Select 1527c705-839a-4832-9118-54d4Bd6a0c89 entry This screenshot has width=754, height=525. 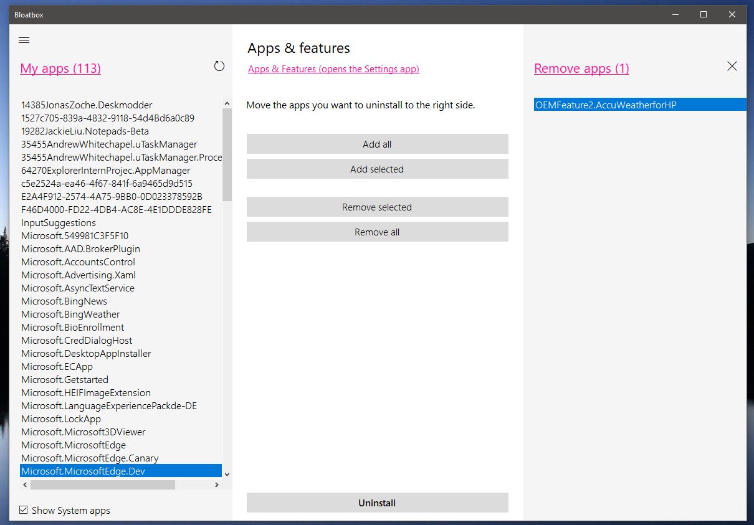click(x=121, y=118)
